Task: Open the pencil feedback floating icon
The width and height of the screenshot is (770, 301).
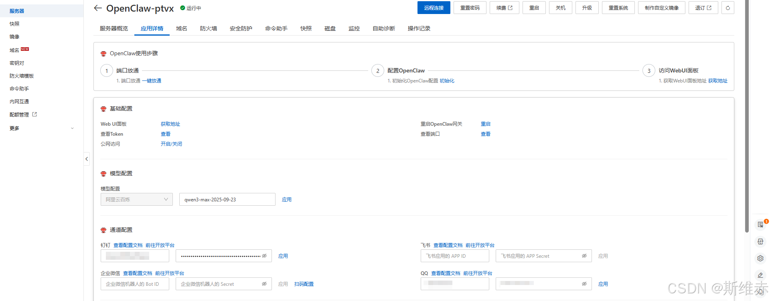Action: click(760, 275)
